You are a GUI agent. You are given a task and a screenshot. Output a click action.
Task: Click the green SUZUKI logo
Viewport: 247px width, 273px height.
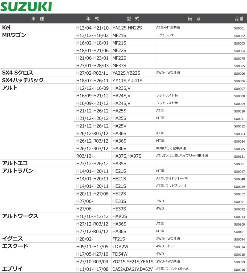26,7
